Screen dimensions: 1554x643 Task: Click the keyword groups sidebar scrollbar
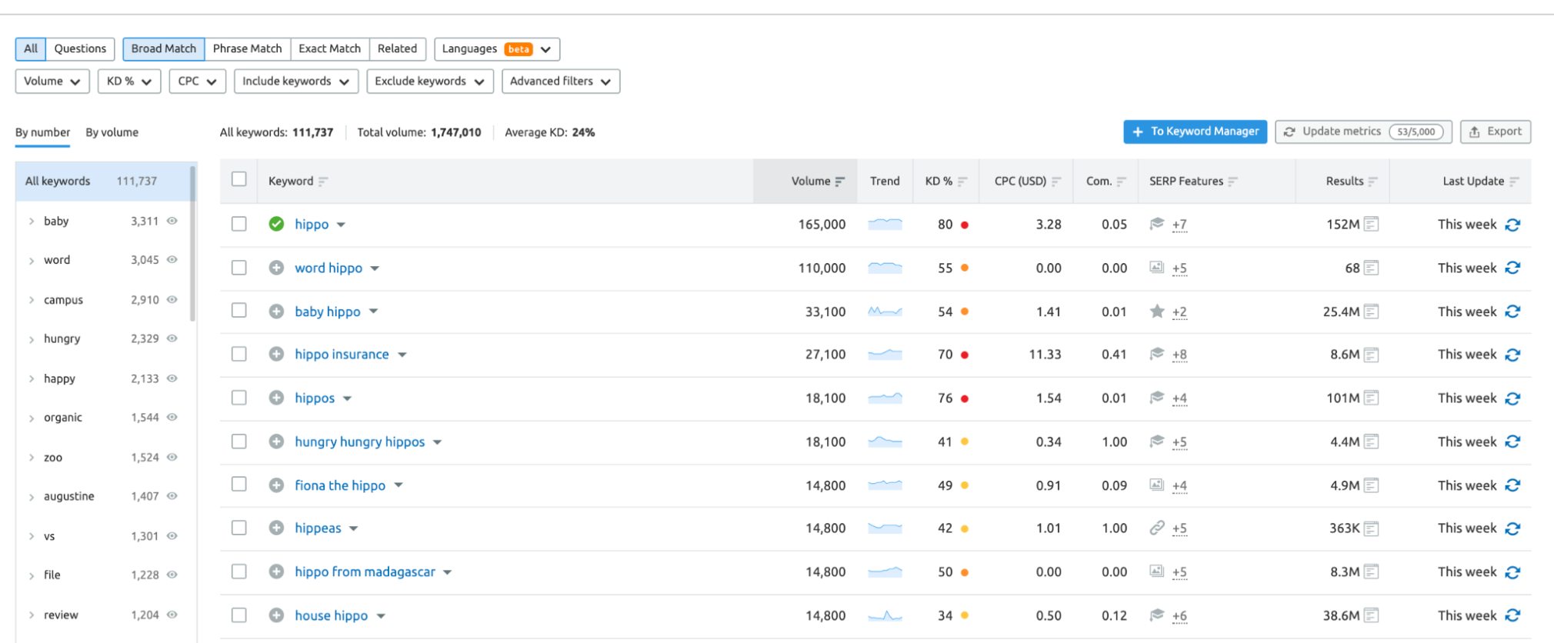point(192,242)
